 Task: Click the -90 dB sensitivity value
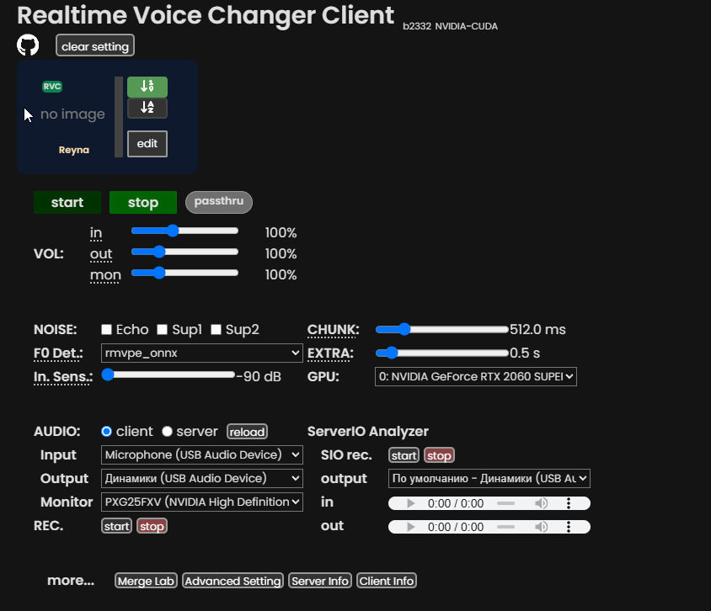(x=259, y=376)
